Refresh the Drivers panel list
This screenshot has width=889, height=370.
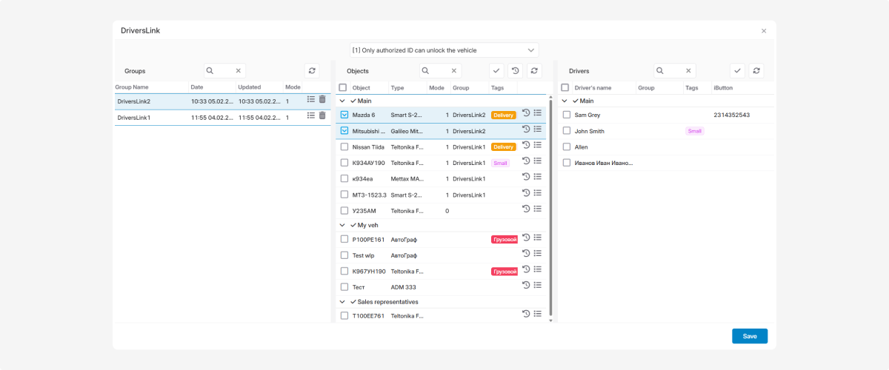click(x=756, y=70)
